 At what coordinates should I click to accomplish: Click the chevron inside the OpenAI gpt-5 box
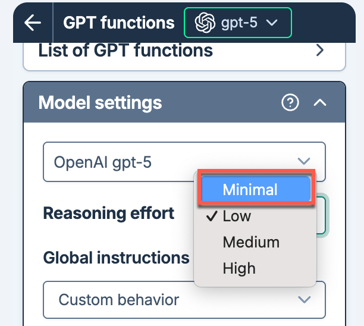coord(304,161)
